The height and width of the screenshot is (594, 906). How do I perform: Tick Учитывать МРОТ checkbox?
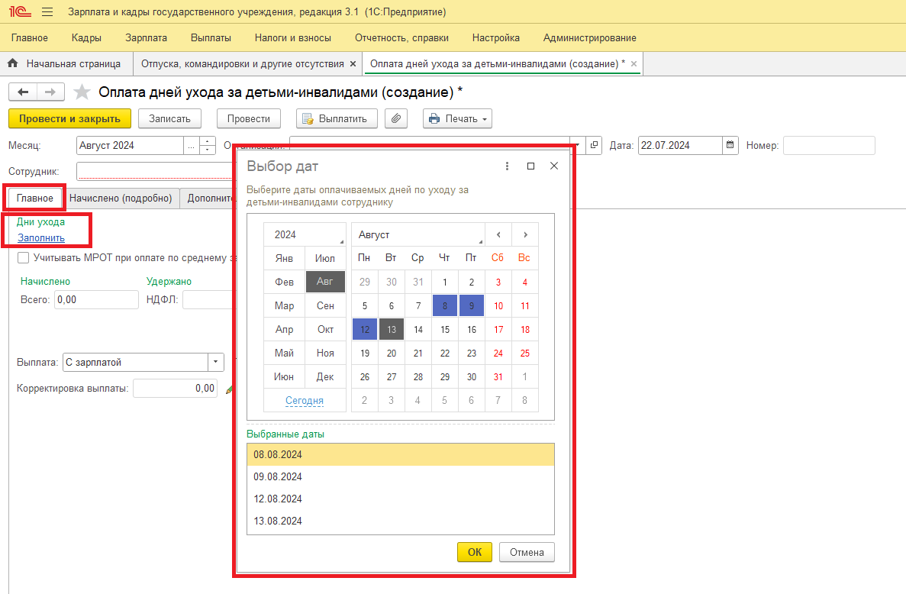[x=23, y=258]
